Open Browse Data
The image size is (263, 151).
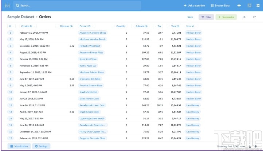(x=220, y=5)
